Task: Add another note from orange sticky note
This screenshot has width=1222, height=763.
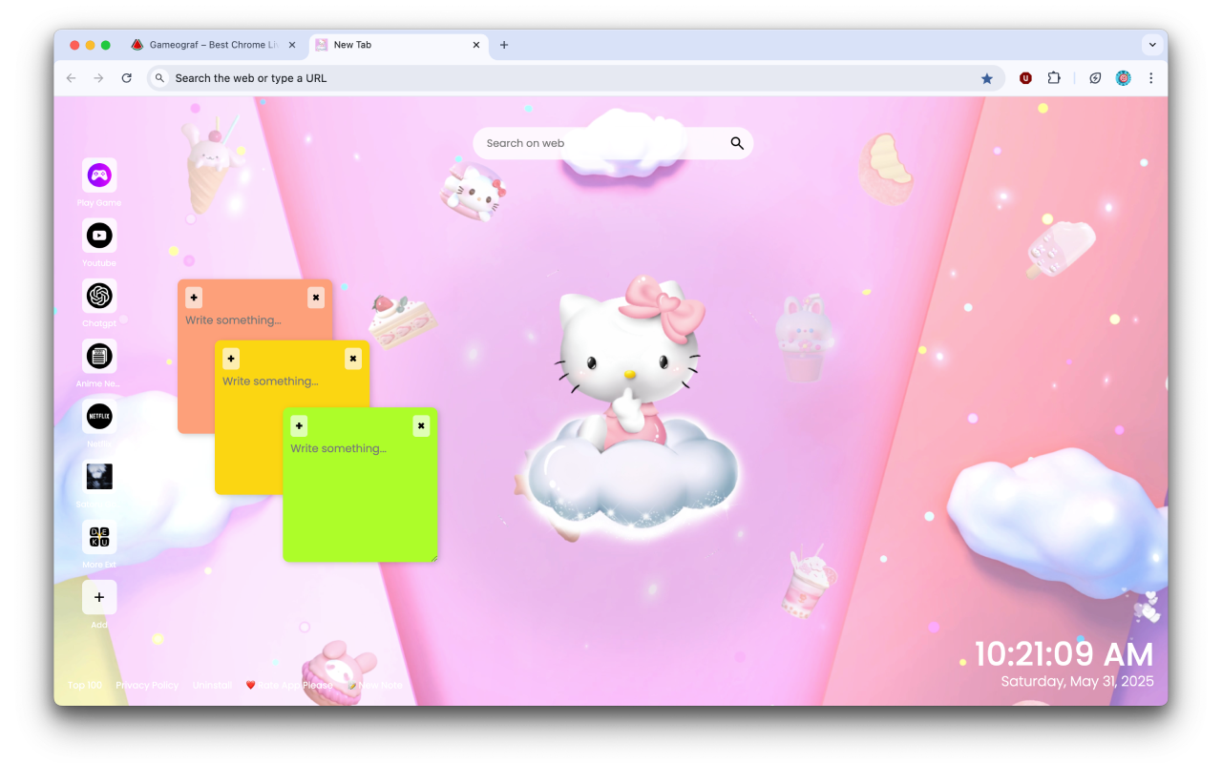Action: pyautogui.click(x=194, y=298)
